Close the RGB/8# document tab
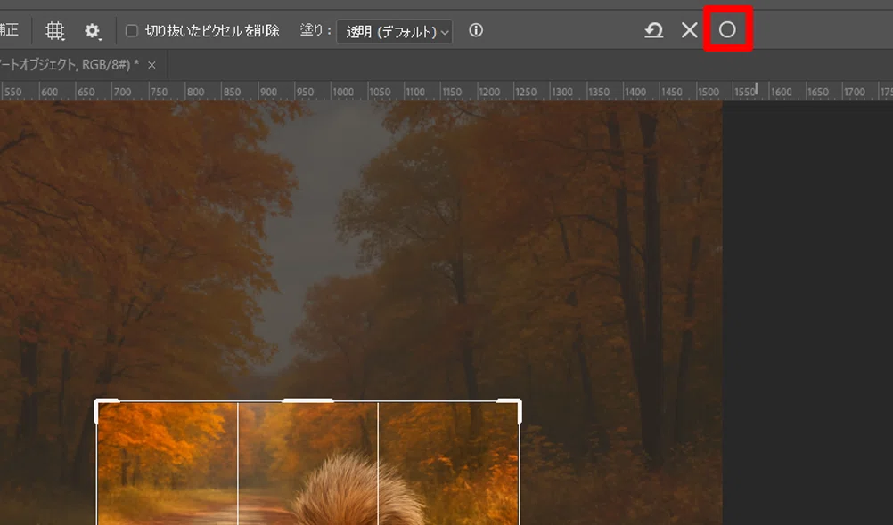 [152, 66]
